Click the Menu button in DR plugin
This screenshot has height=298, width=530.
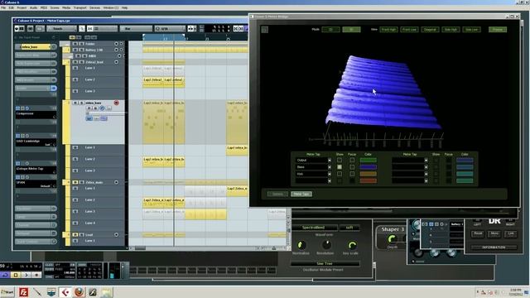tap(494, 233)
